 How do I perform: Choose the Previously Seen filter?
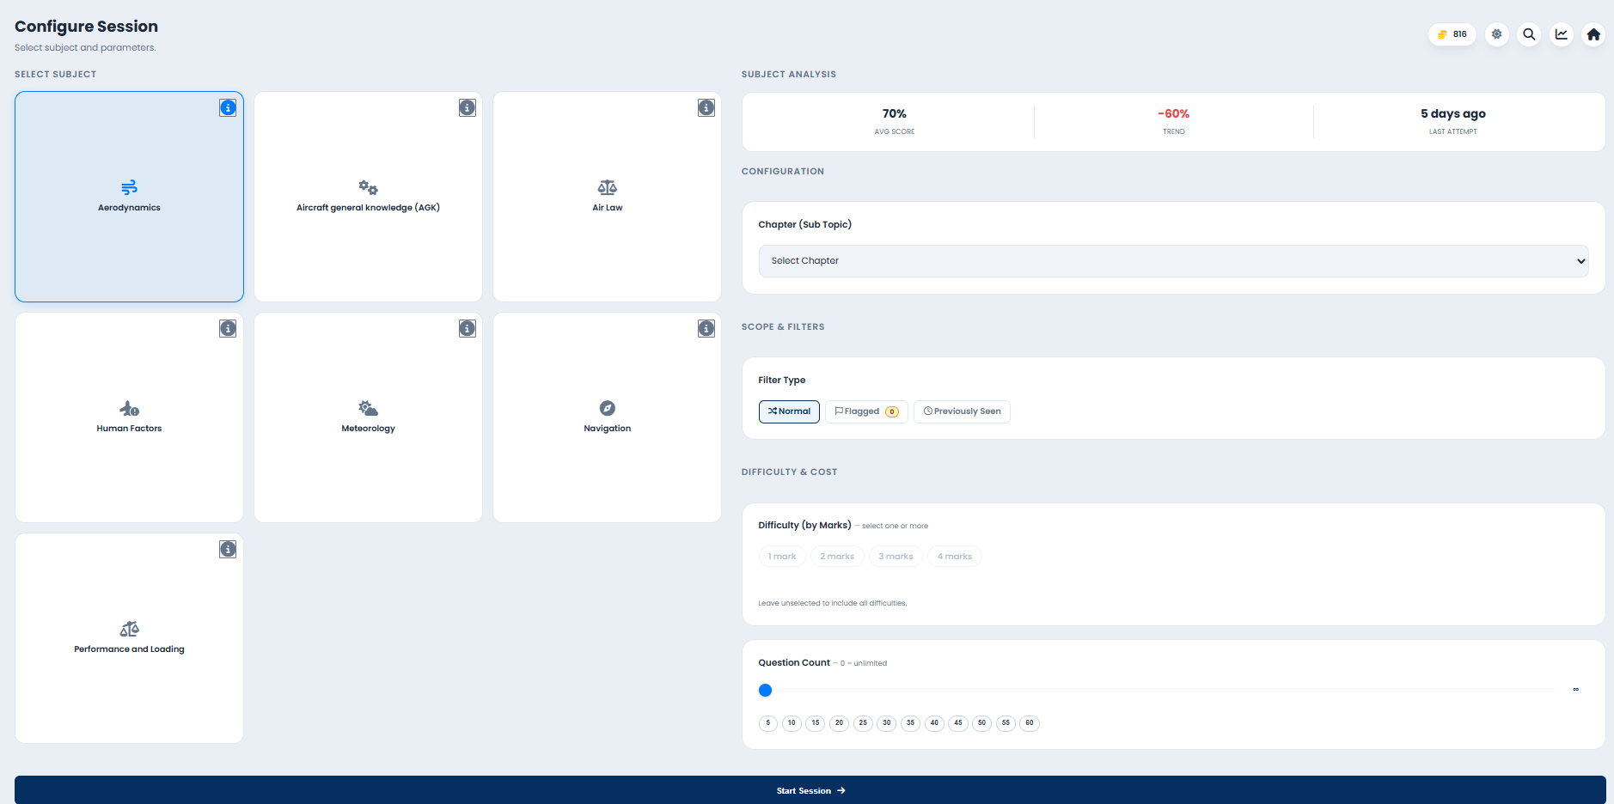point(962,411)
